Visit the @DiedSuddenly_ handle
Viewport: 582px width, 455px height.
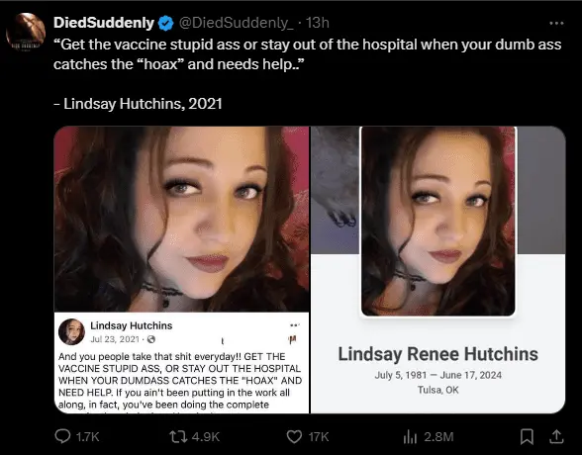236,23
